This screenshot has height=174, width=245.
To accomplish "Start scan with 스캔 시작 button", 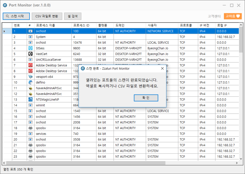I will click(x=16, y=16).
